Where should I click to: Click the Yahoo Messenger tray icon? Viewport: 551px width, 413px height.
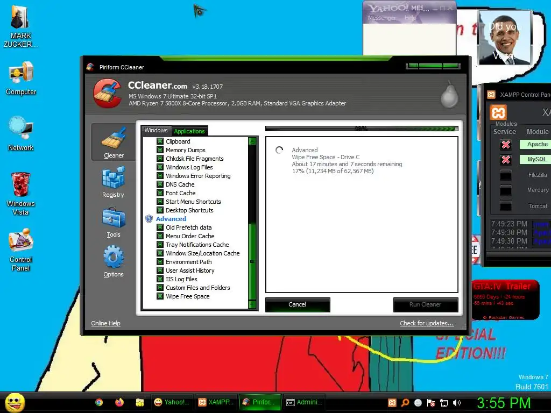(418, 403)
